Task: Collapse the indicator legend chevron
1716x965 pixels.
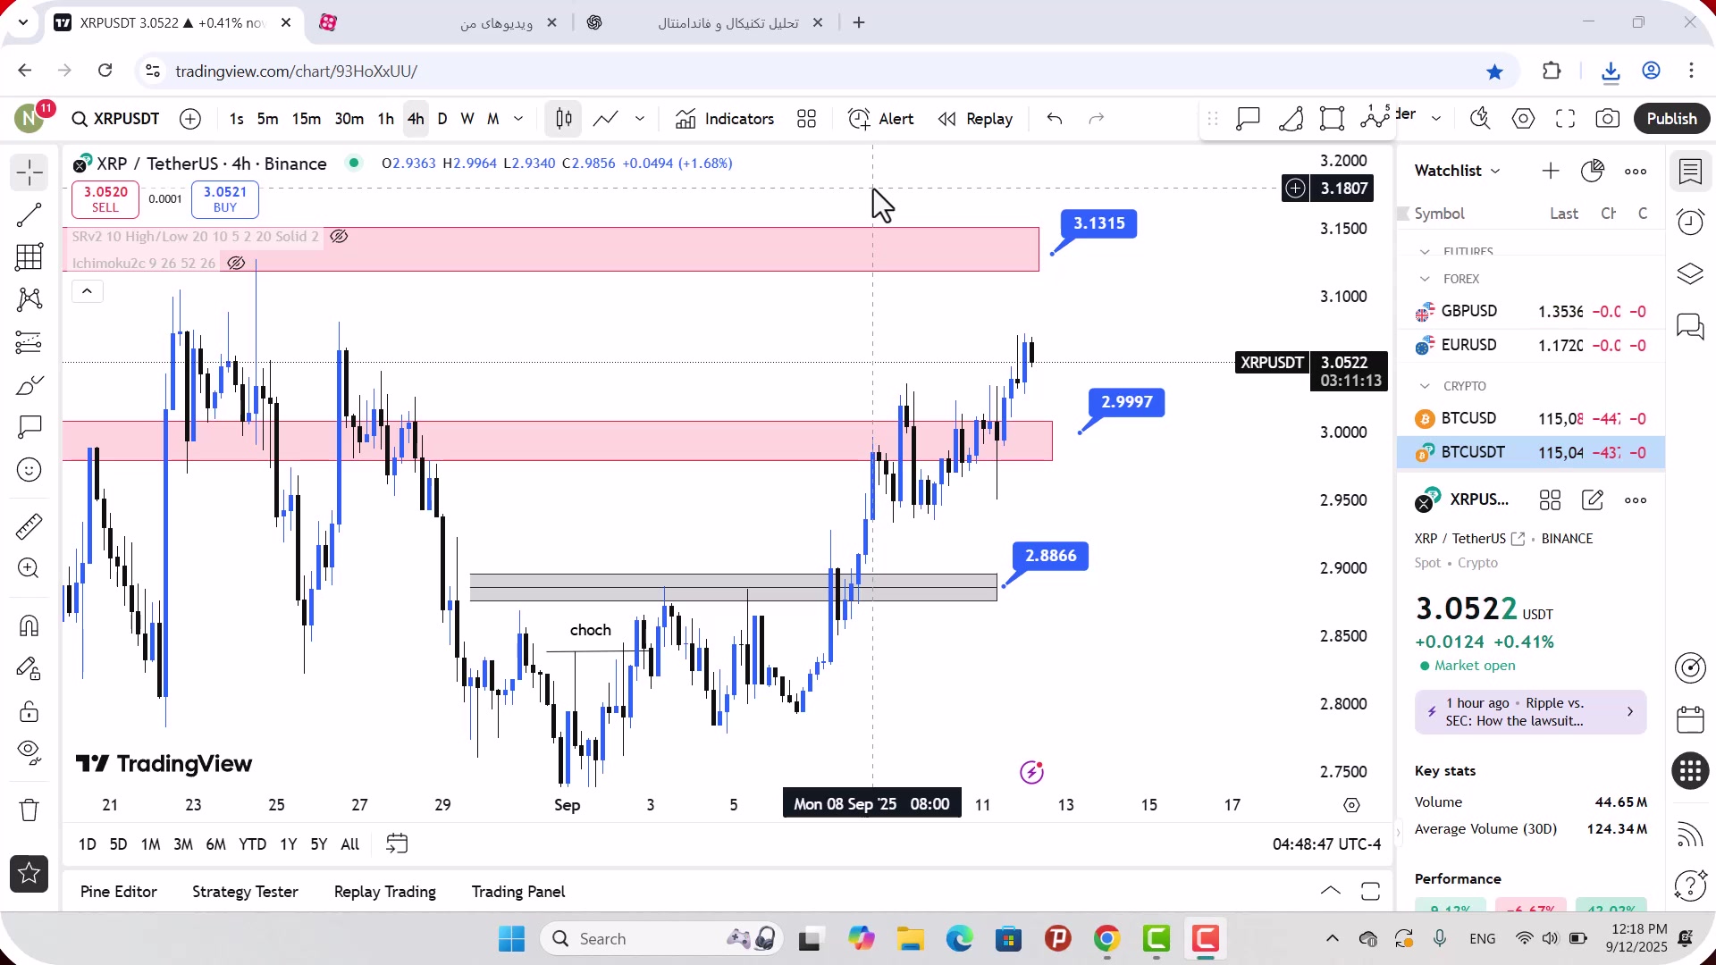Action: click(87, 291)
